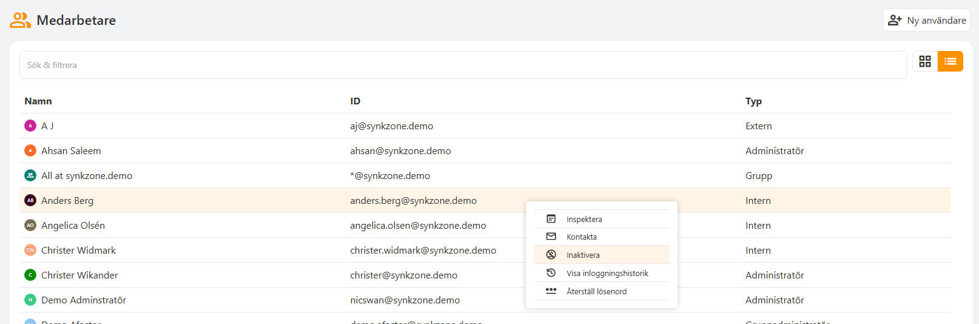Switch to grid view icon
The height and width of the screenshot is (324, 979).
[x=925, y=61]
